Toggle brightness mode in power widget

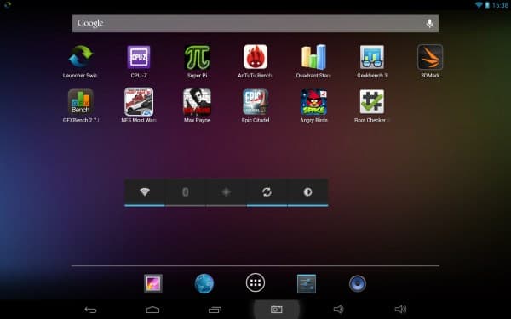coord(307,192)
